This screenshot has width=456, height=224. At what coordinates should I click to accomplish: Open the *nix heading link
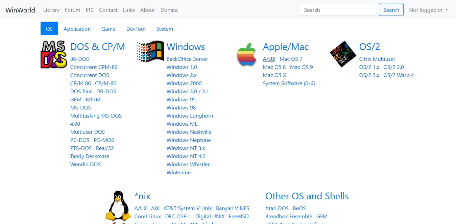(142, 196)
